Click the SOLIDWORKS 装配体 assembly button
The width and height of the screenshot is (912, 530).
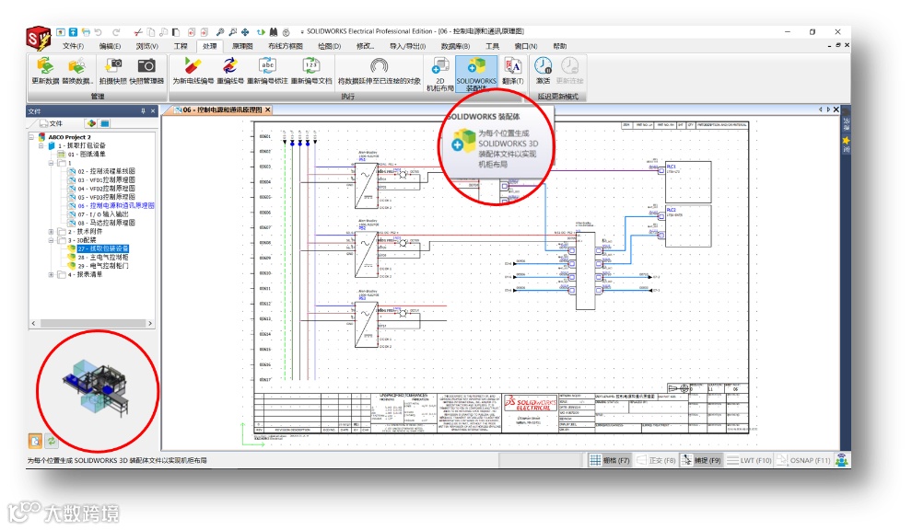coord(476,74)
